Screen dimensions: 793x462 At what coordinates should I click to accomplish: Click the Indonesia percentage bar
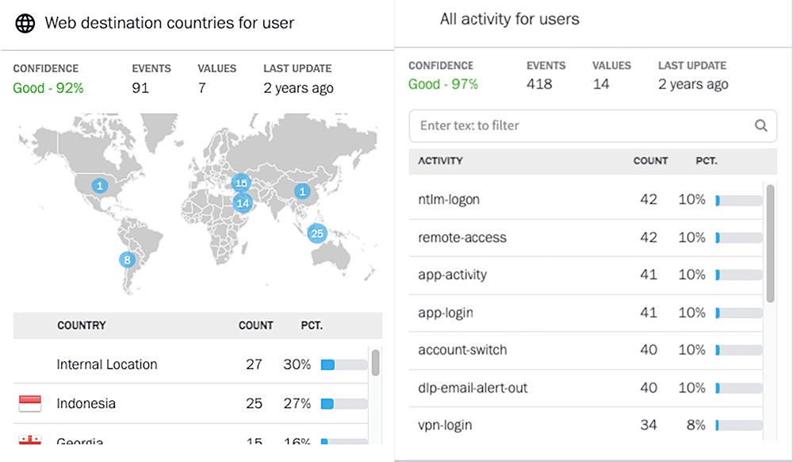[344, 404]
